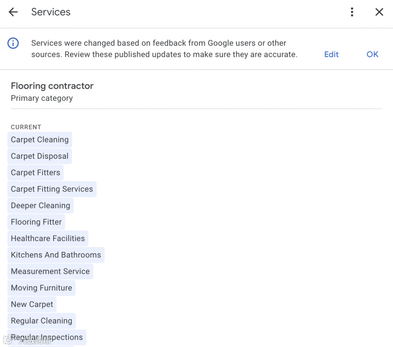
Task: Choose the Carpet Fitting Services chip
Action: point(52,189)
